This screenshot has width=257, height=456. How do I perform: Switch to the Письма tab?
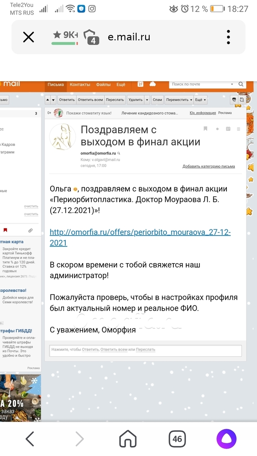56,85
